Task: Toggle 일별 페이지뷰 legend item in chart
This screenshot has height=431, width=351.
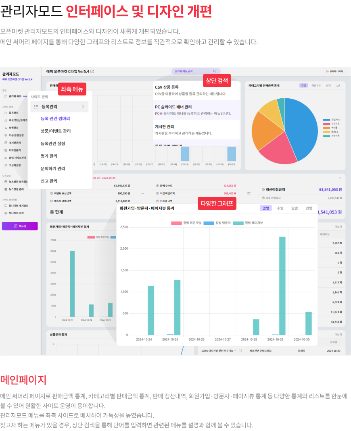Action: (248, 223)
